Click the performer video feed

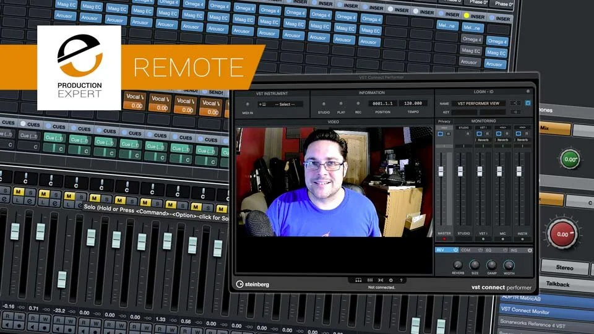pos(334,182)
